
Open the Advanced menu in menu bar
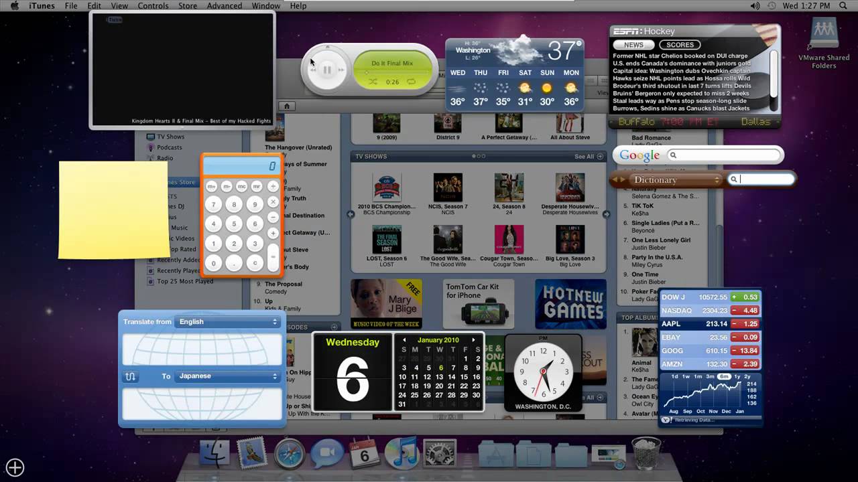click(x=224, y=6)
